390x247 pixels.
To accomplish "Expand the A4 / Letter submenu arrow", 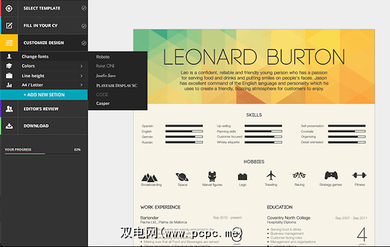I will coord(81,85).
